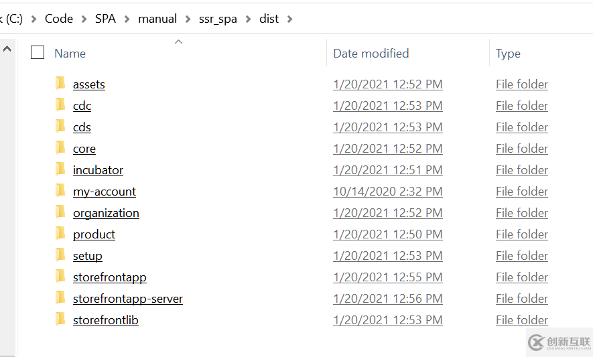
Task: Click the incubator folder icon
Action: 60,169
